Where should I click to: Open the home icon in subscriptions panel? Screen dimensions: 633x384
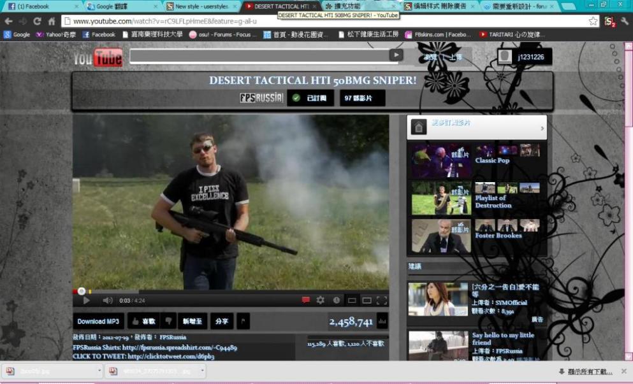(419, 128)
